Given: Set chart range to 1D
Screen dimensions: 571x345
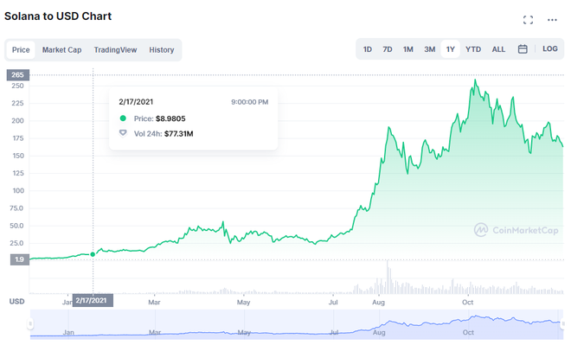Looking at the screenshot, I should pos(368,49).
